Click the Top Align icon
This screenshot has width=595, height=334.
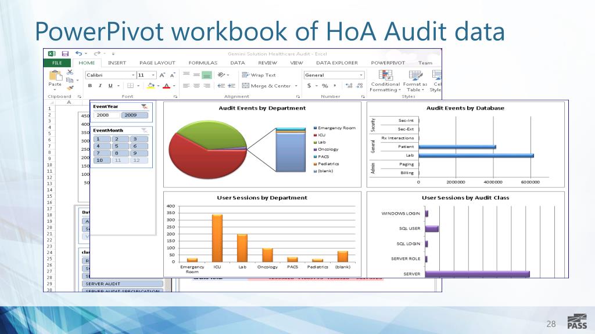pyautogui.click(x=186, y=75)
